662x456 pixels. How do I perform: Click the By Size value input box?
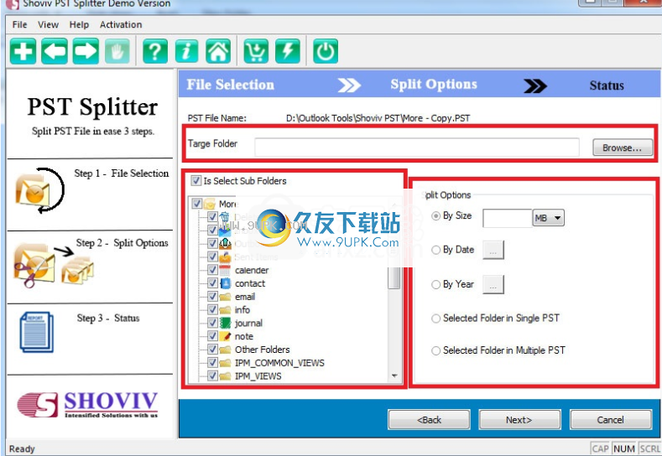point(508,218)
